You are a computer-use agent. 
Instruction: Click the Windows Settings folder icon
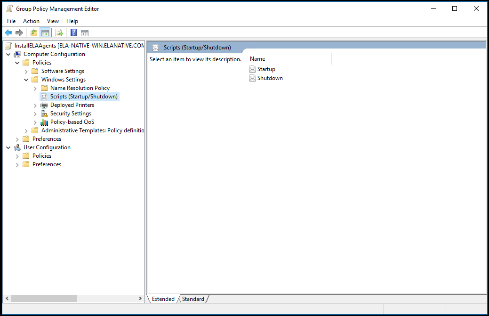coord(35,80)
